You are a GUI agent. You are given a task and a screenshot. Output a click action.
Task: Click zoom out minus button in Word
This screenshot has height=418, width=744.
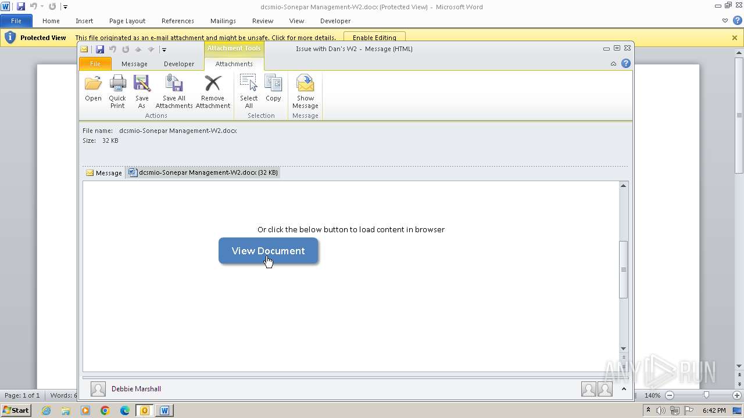(x=669, y=395)
